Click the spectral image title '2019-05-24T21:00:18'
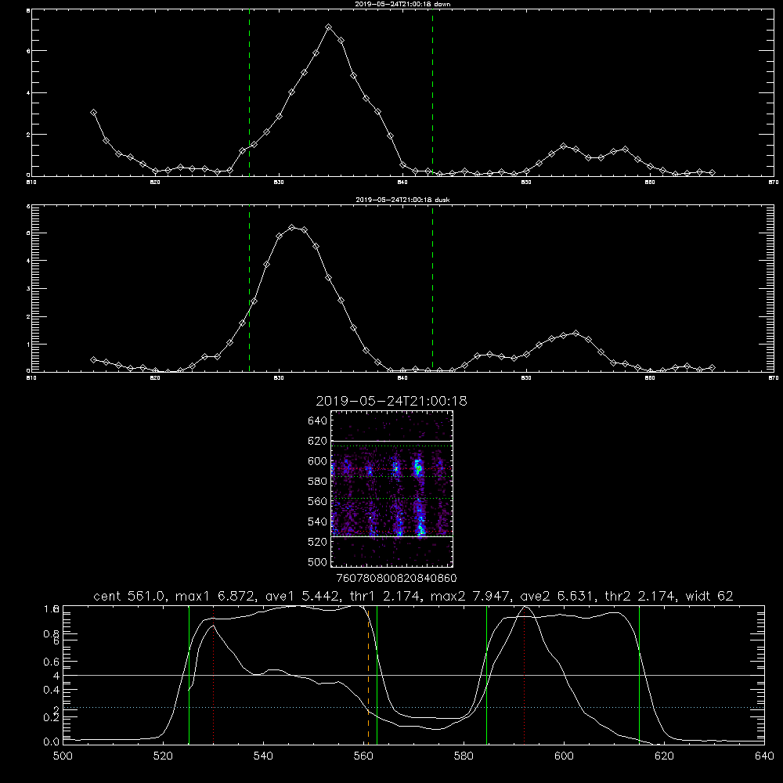The width and height of the screenshot is (783, 783). [391, 401]
